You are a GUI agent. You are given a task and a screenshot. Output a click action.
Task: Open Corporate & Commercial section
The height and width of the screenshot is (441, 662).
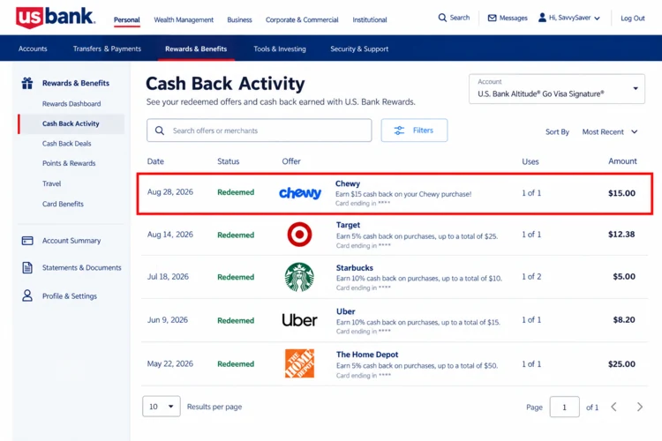tap(302, 19)
